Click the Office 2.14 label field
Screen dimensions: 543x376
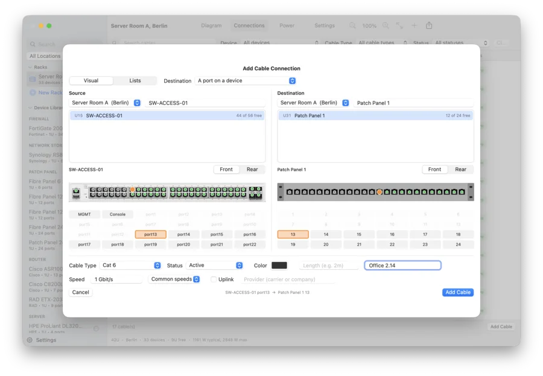(403, 266)
